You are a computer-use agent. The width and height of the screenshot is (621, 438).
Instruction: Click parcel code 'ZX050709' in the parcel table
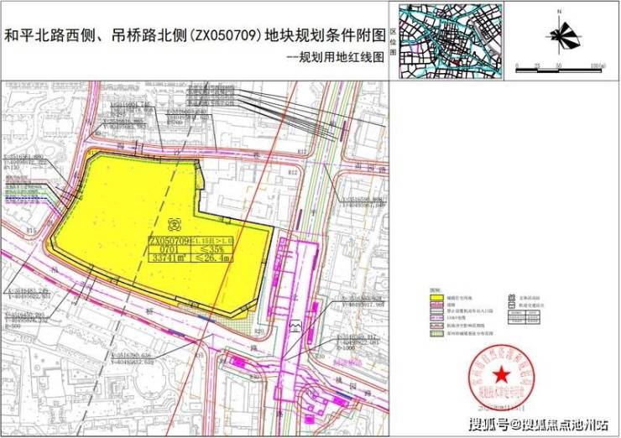[170, 240]
